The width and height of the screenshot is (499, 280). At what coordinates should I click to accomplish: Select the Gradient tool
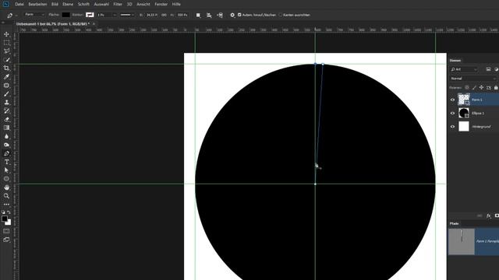(6, 128)
